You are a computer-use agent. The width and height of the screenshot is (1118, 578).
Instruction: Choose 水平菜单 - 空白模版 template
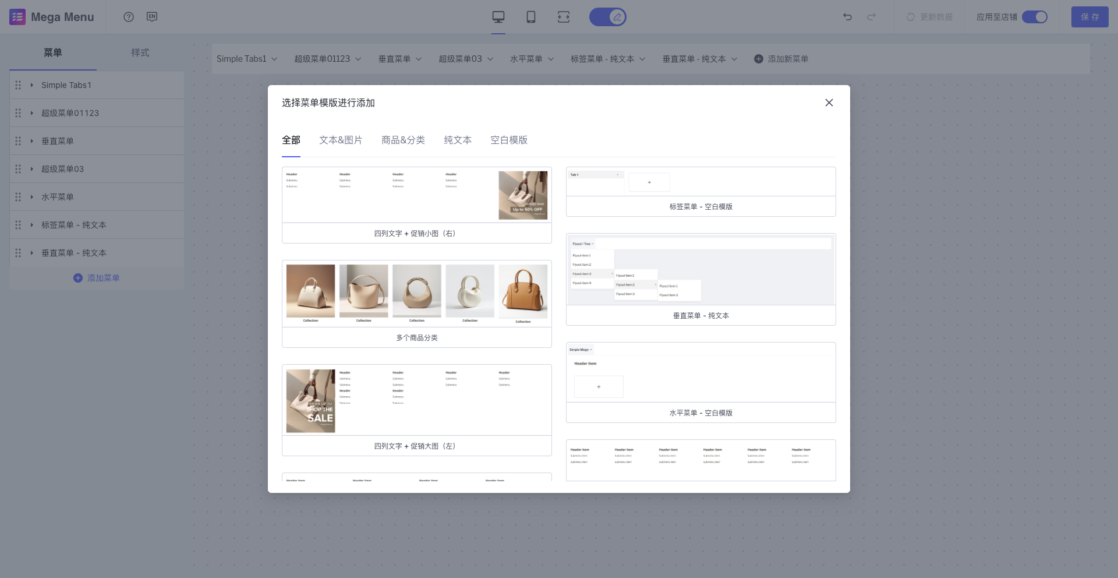[x=701, y=382]
